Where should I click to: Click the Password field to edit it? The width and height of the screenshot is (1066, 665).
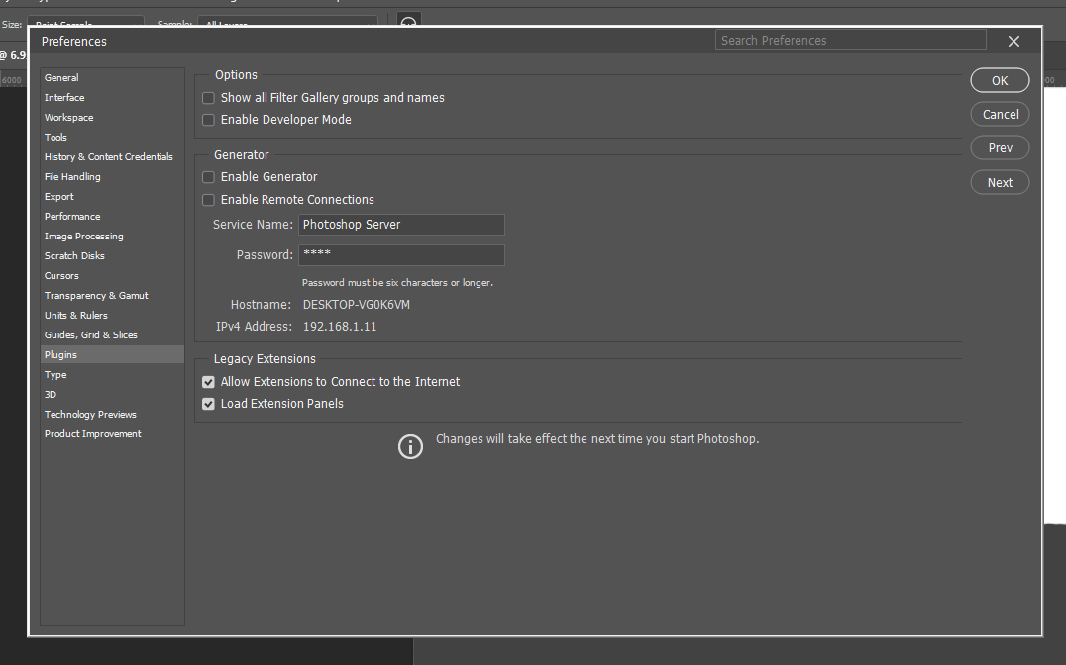401,255
